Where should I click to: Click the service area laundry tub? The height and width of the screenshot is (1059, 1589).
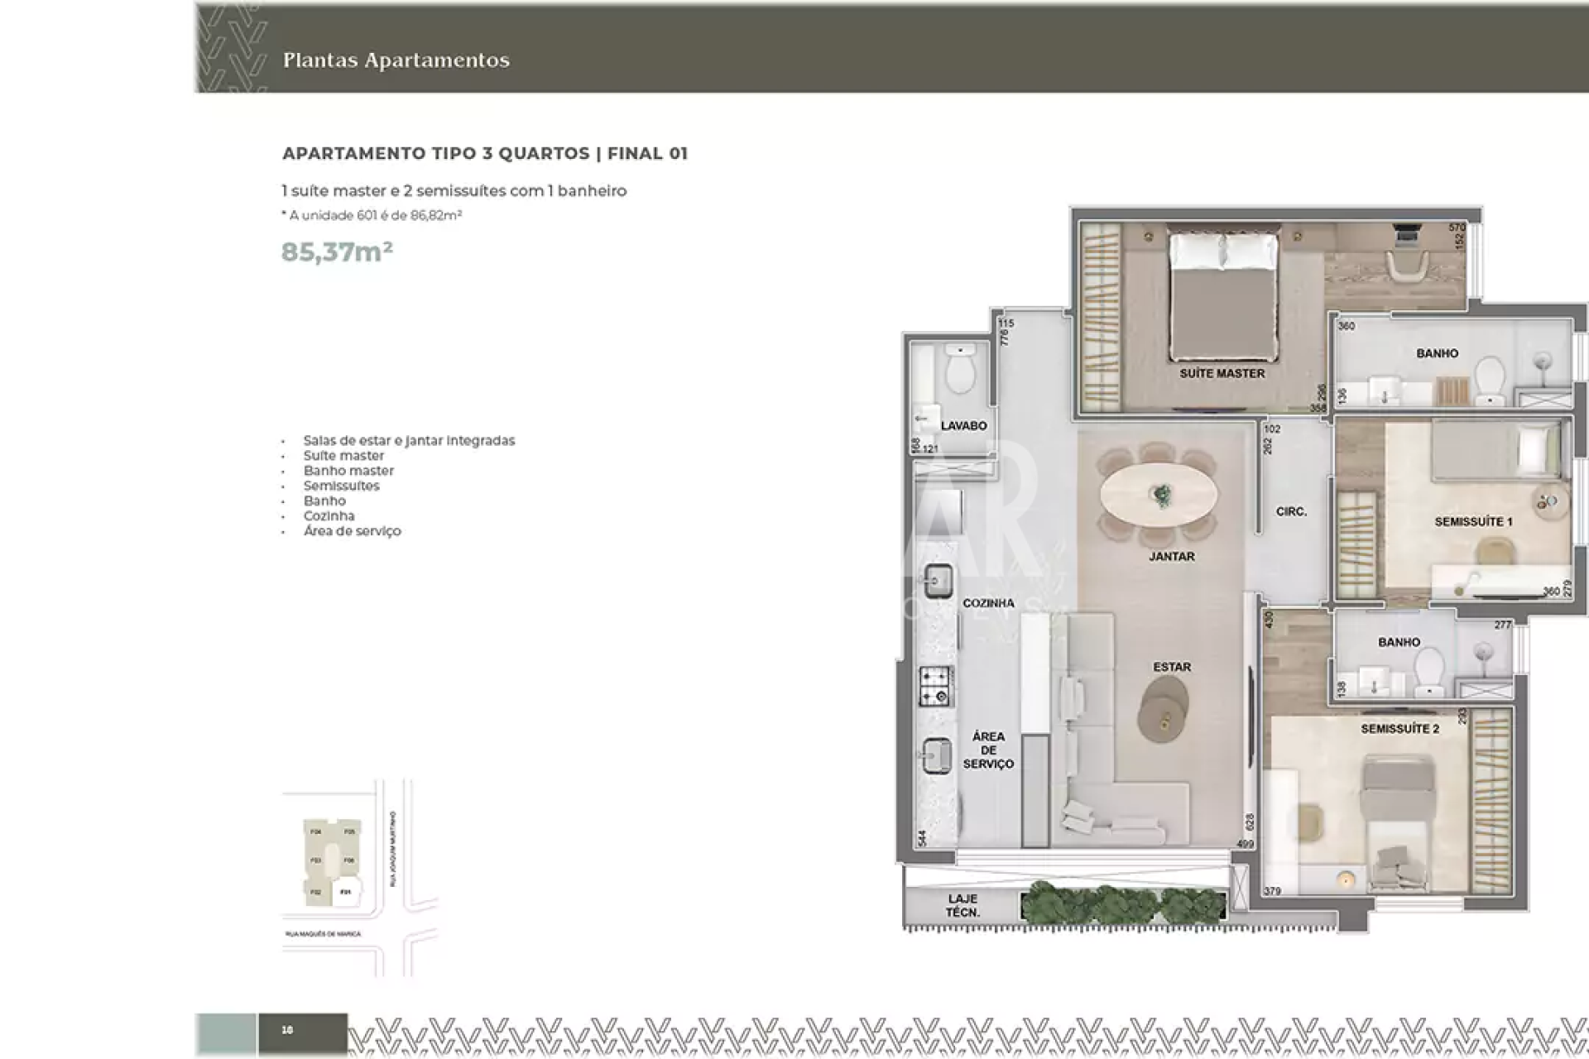(x=937, y=755)
